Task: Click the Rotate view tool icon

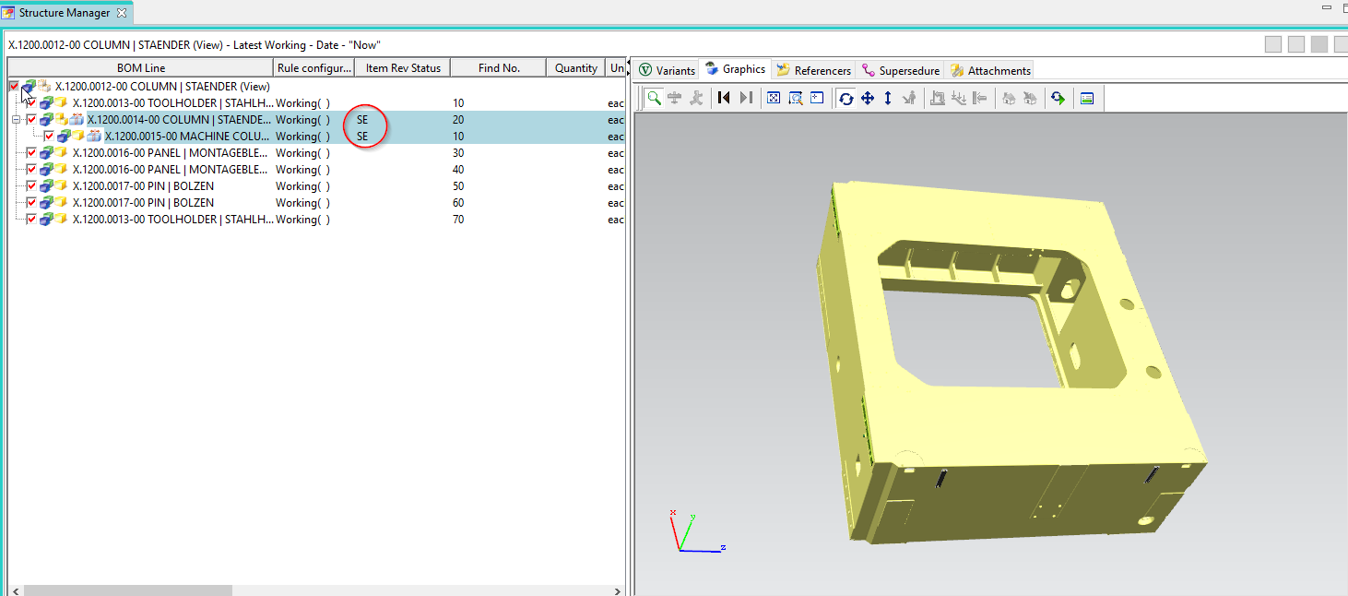Action: coord(846,98)
